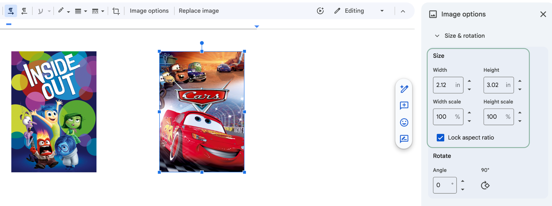Select the crop image tool
Screen dimensions: 552x206
116,11
